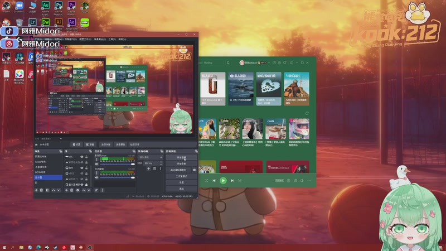This screenshot has width=446, height=251.
Task: Pop out the Controls dock panel
Action: [197, 151]
